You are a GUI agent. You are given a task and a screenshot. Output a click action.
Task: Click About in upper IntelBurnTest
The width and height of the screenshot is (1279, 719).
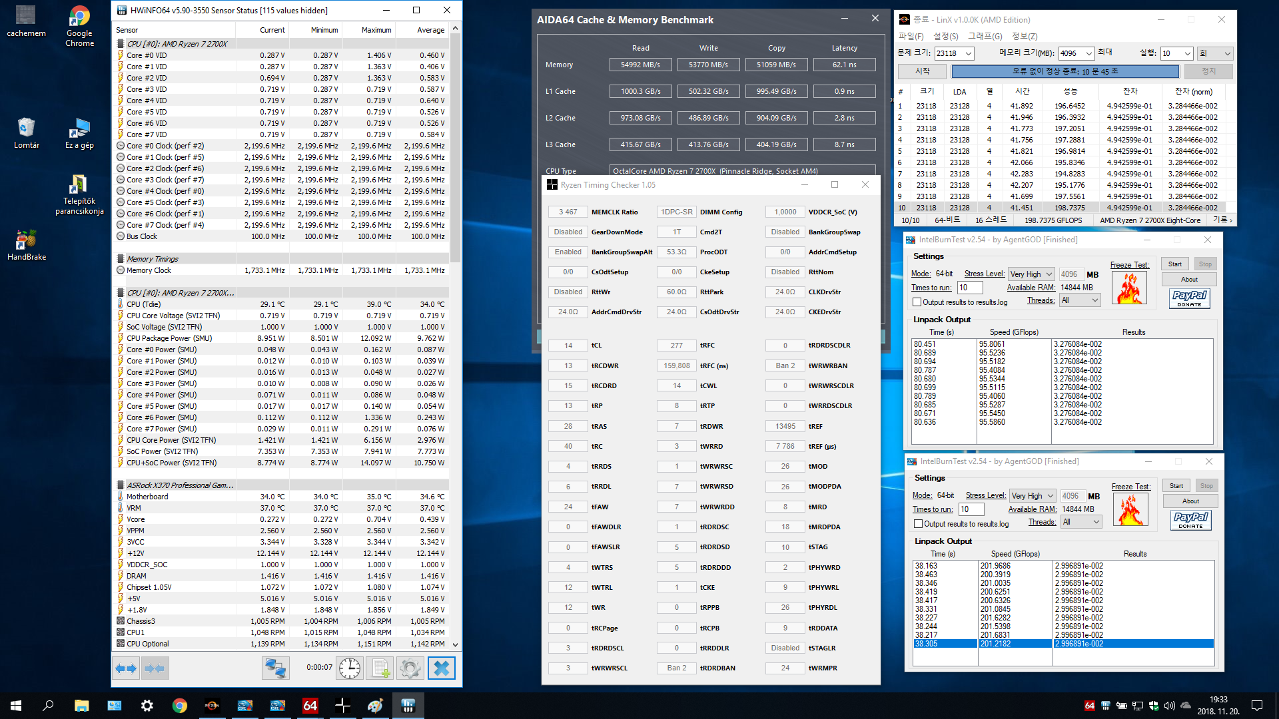[1189, 280]
